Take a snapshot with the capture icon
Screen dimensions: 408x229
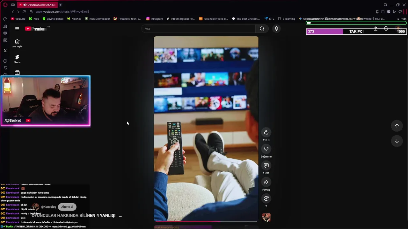383,12
